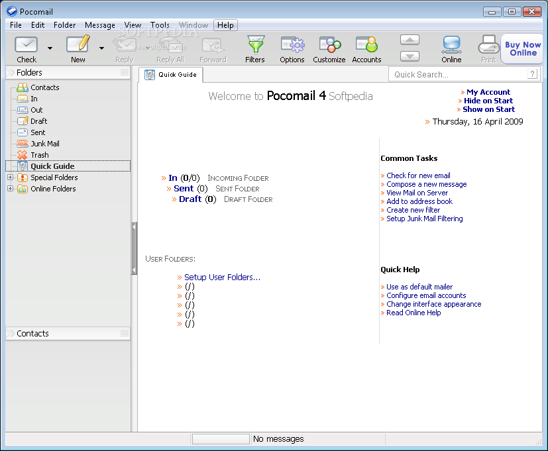
Task: Open the Draft folder link
Action: [x=190, y=199]
